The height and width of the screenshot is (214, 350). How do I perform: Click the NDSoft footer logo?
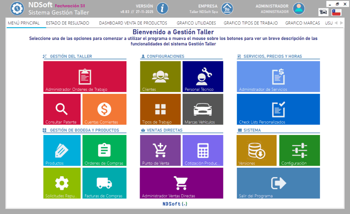tap(175, 204)
